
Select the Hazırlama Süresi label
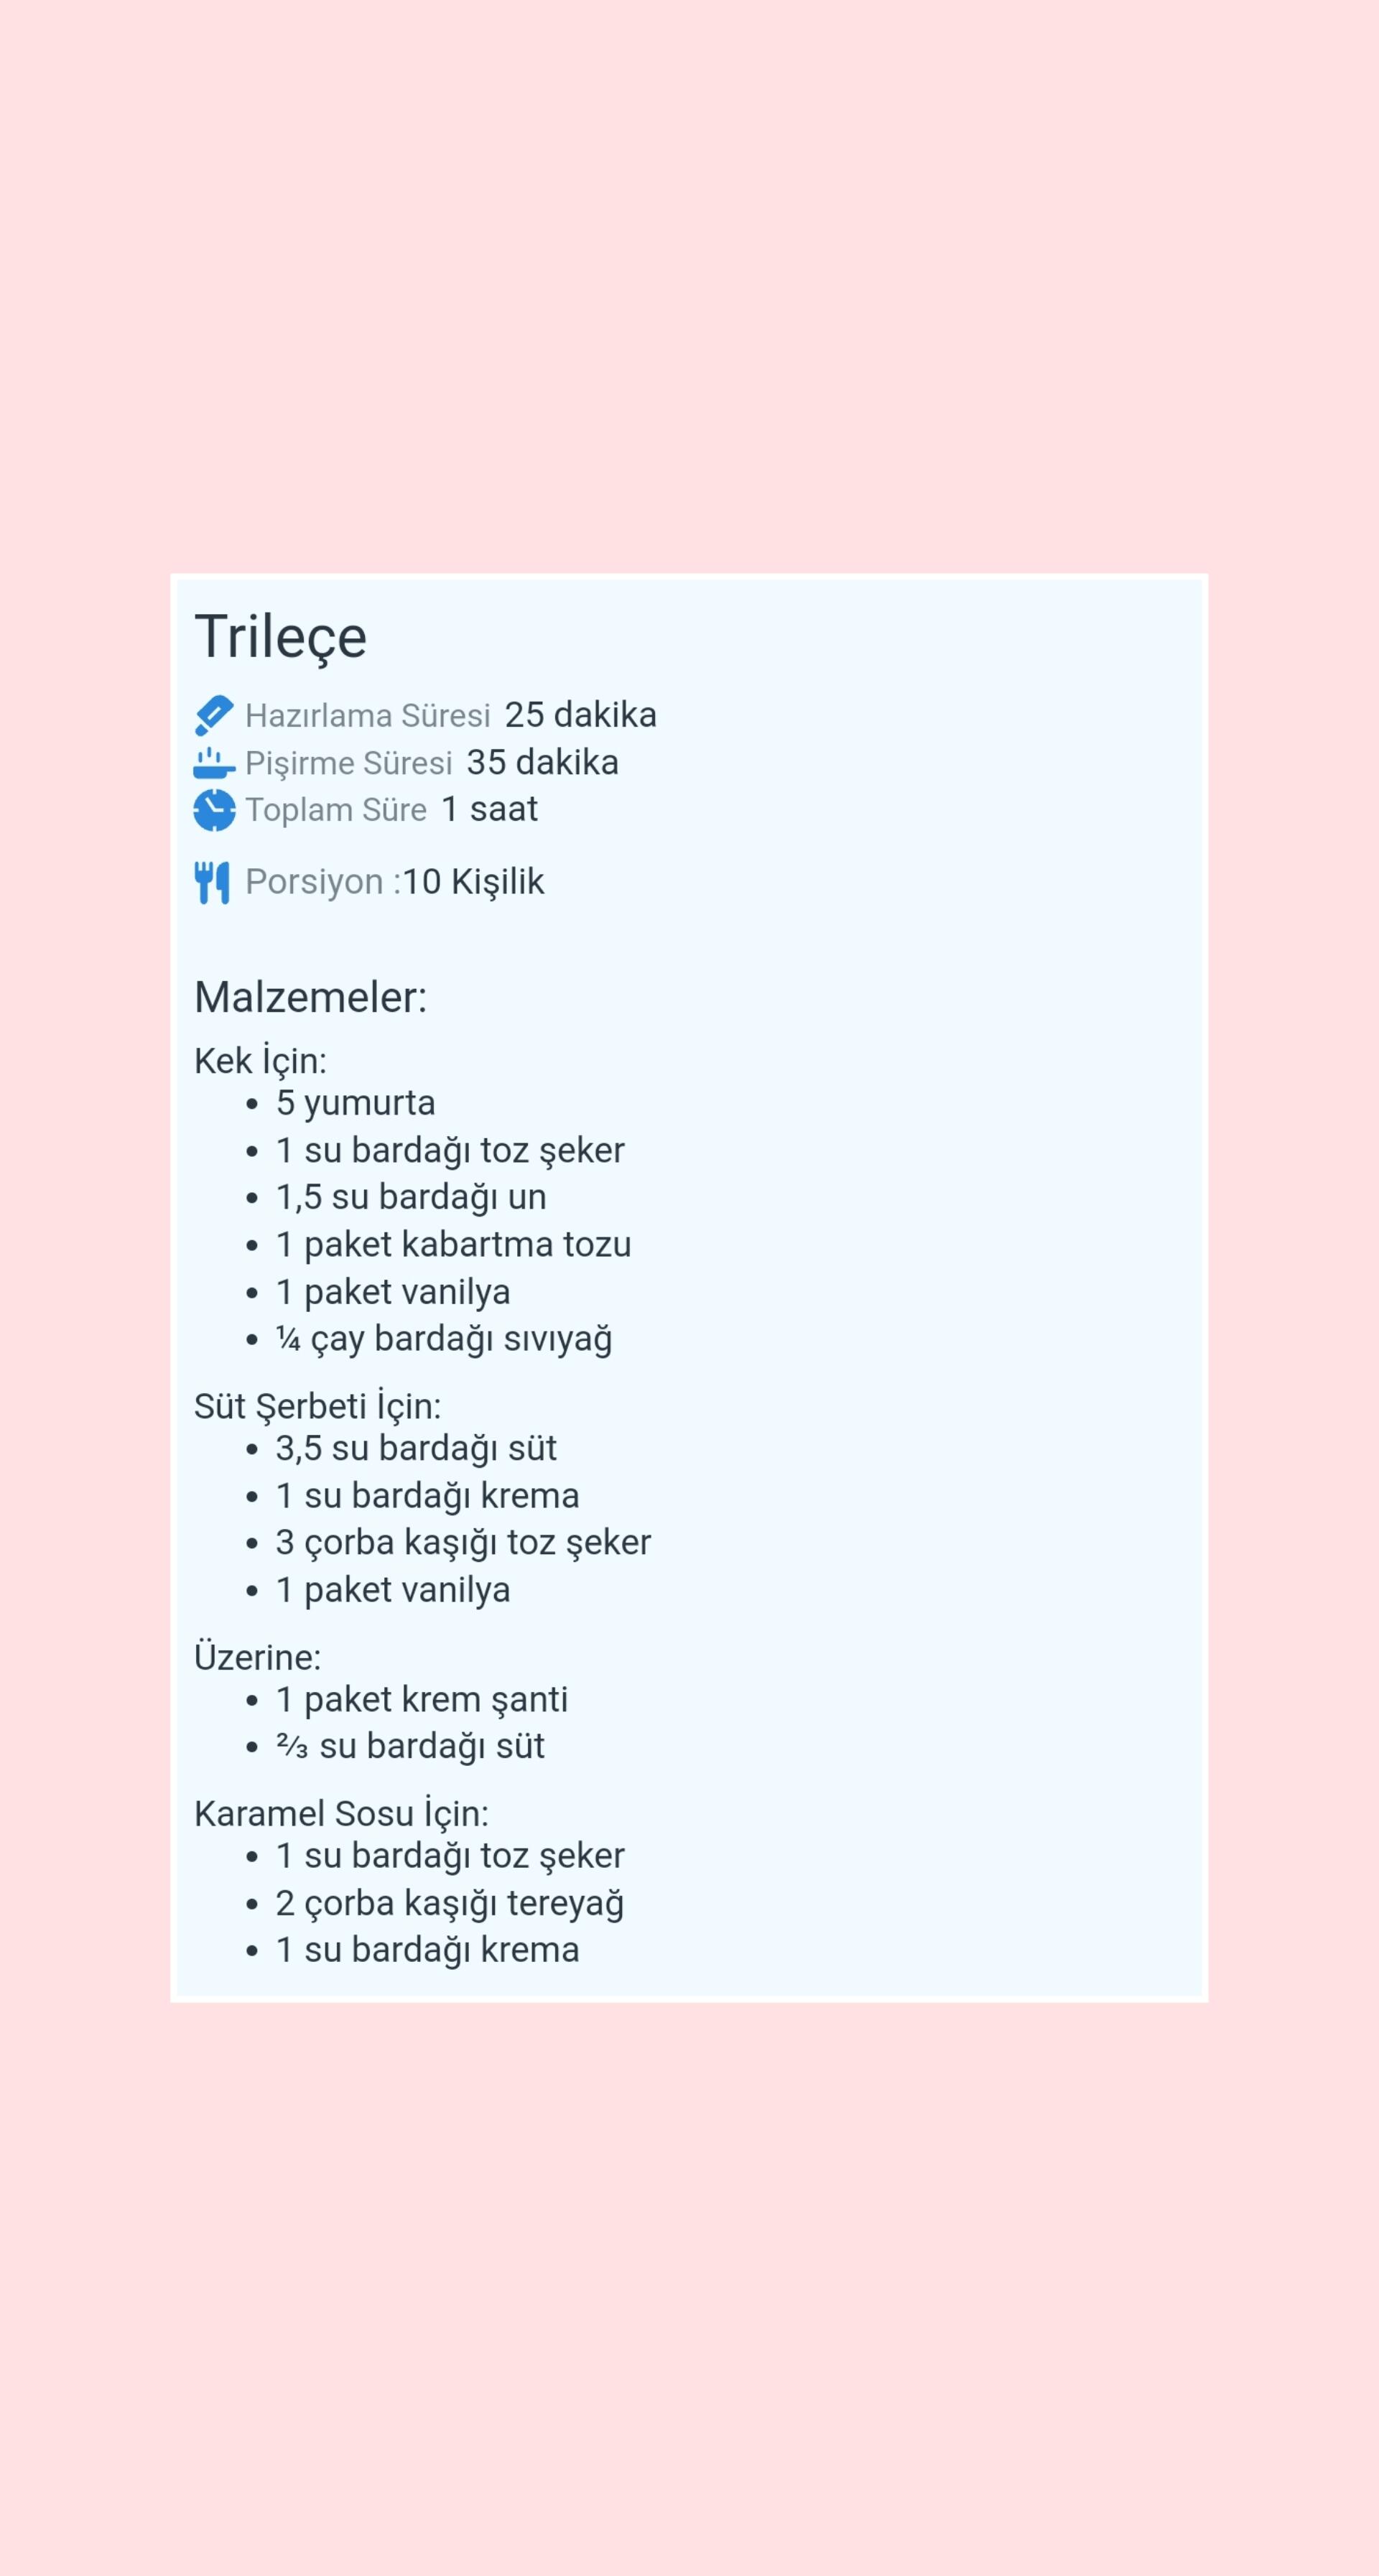pyautogui.click(x=368, y=716)
